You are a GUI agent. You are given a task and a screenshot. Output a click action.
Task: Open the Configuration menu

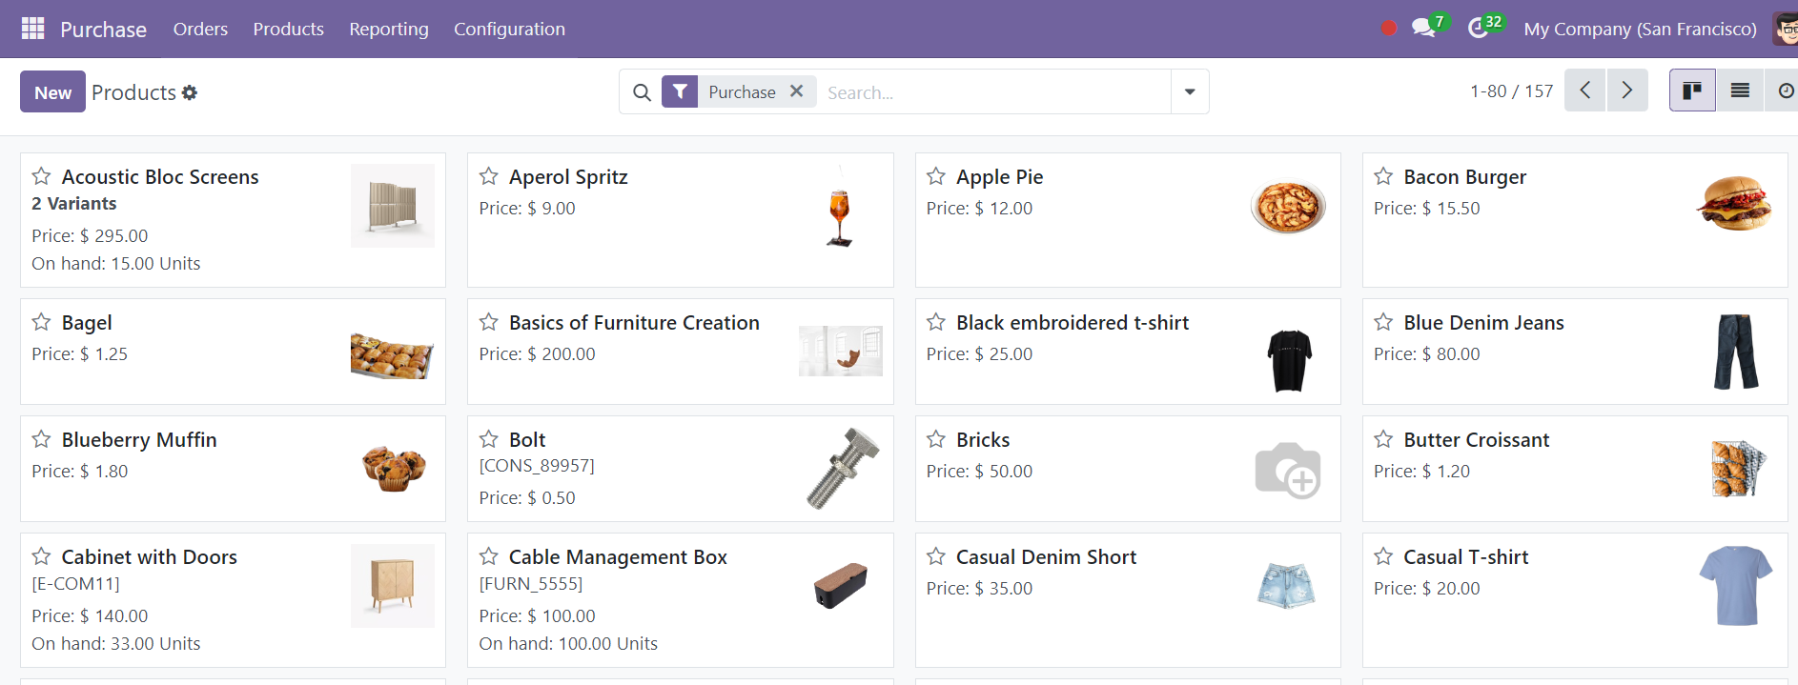pos(509,29)
